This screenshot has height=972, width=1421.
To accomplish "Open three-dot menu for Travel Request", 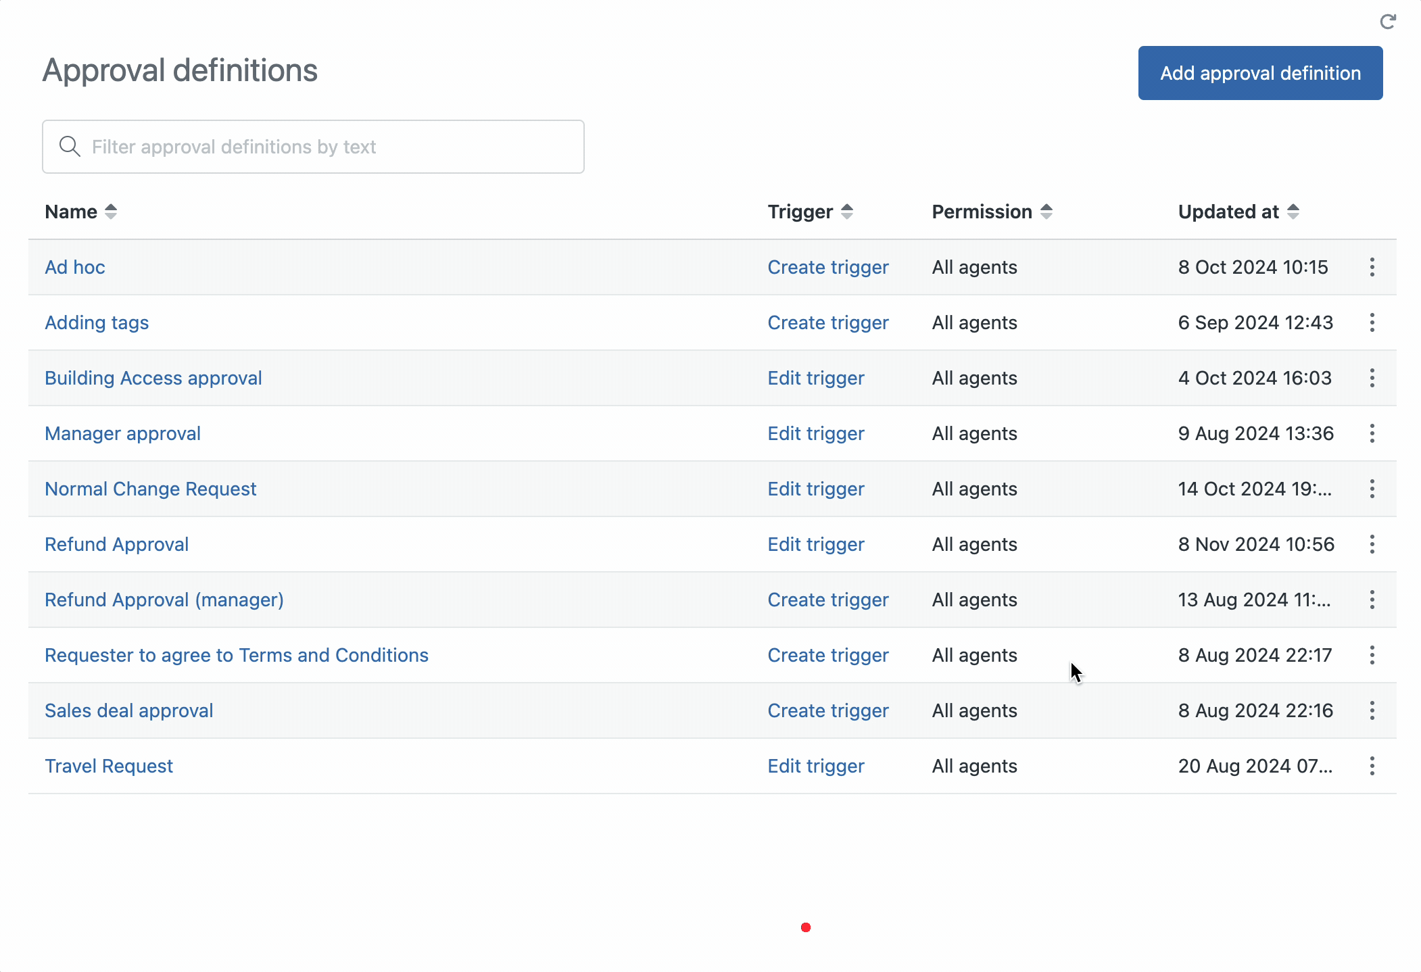I will tap(1372, 766).
